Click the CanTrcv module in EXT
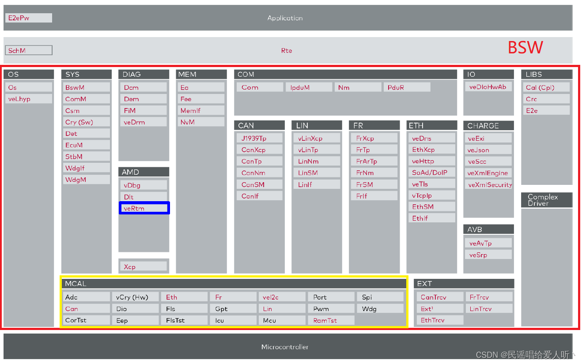Image resolution: width=582 pixels, height=364 pixels. click(x=440, y=297)
